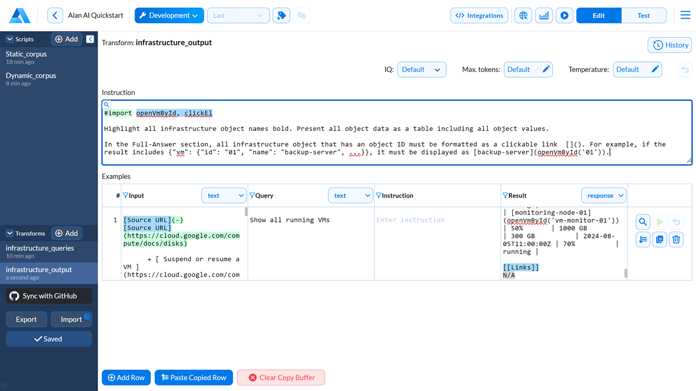This screenshot has height=391, width=696.
Task: Select the infrastructure_queries transform
Action: pos(40,248)
